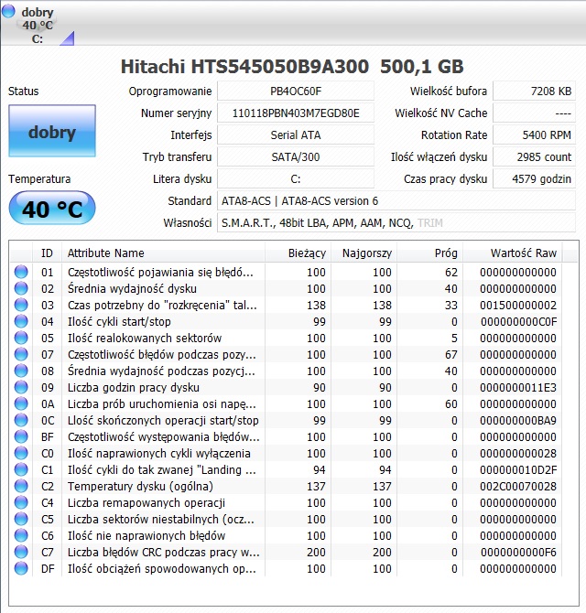Click the firmware field PB4OC60F
The height and width of the screenshot is (613, 586).
click(x=296, y=91)
